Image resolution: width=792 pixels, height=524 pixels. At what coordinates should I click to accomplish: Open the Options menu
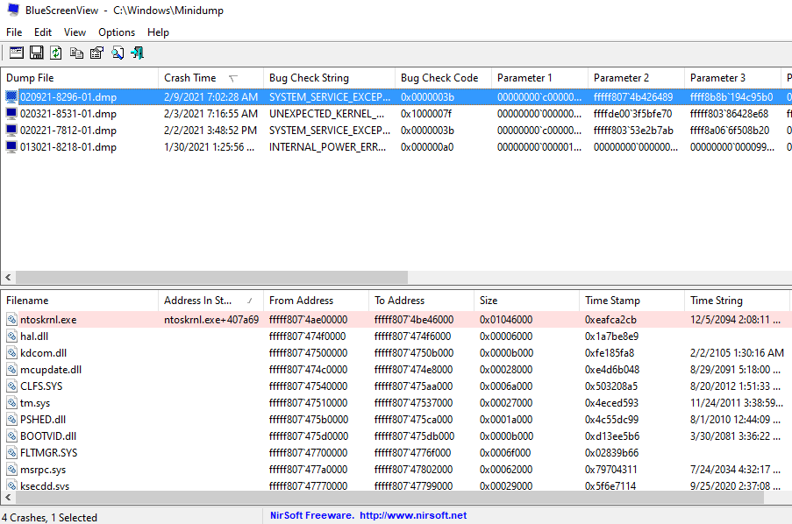117,32
